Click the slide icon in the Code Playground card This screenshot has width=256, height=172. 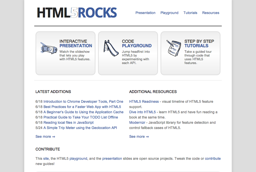pyautogui.click(x=111, y=48)
